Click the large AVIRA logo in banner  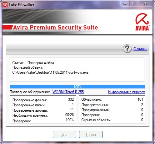pos(142,22)
